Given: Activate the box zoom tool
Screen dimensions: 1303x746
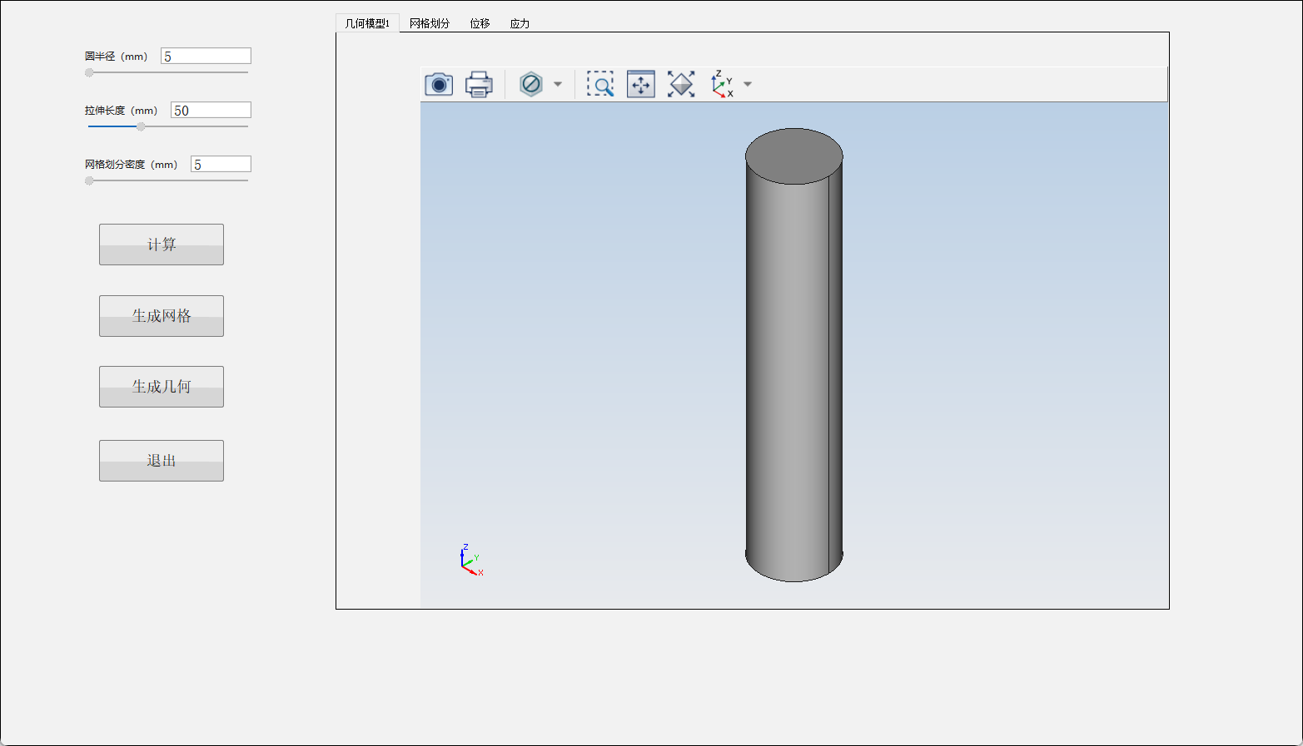Looking at the screenshot, I should pyautogui.click(x=600, y=84).
